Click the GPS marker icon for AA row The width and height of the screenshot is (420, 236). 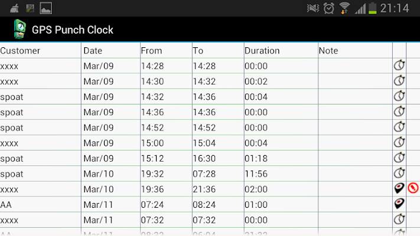point(399,204)
